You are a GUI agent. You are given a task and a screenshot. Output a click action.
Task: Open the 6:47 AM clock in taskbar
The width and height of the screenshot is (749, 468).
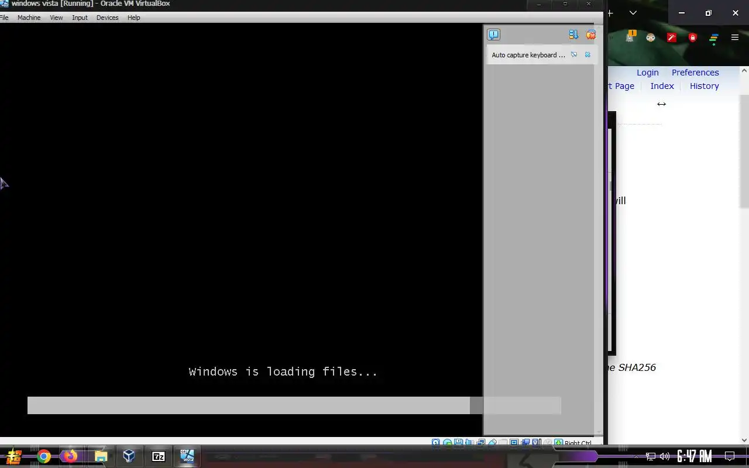coord(695,456)
